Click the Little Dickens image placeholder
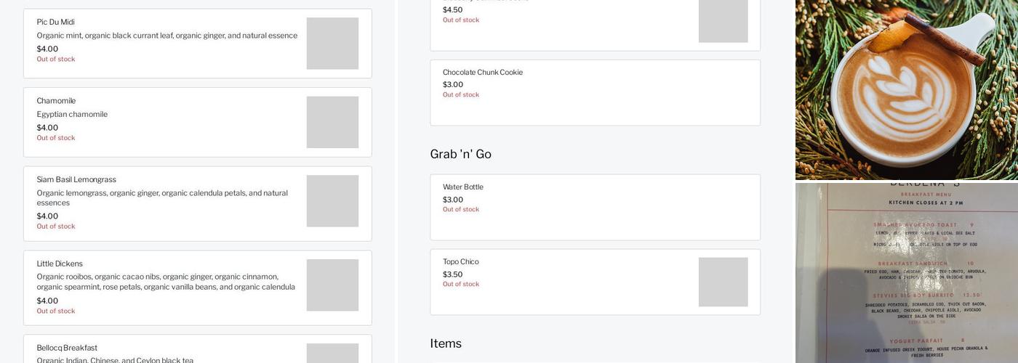1018x363 pixels. click(332, 285)
